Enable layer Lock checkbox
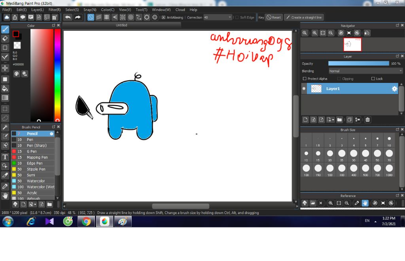The width and height of the screenshot is (405, 261). 373,79
